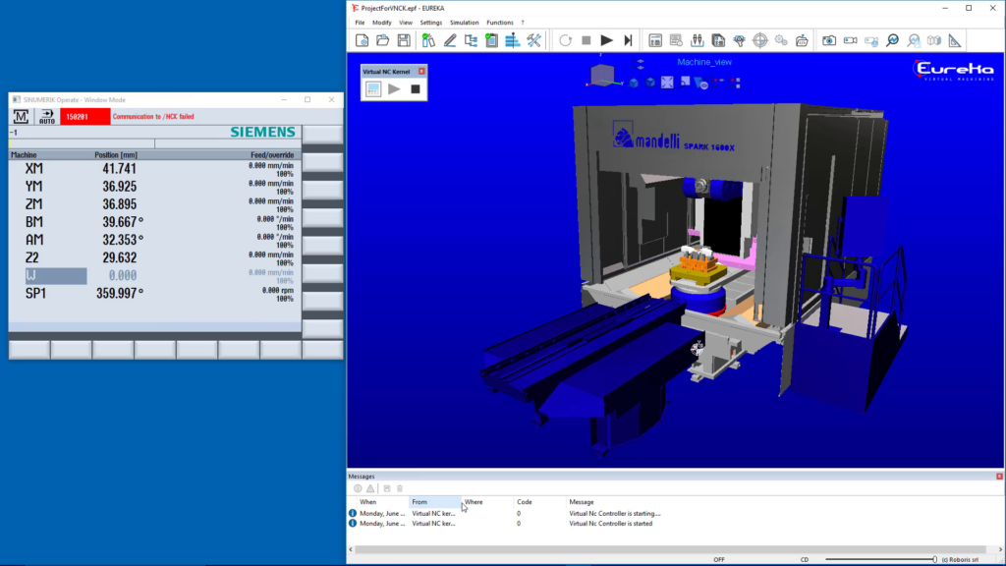Open a project with the folder icon
This screenshot has width=1006, height=566.
tap(383, 40)
